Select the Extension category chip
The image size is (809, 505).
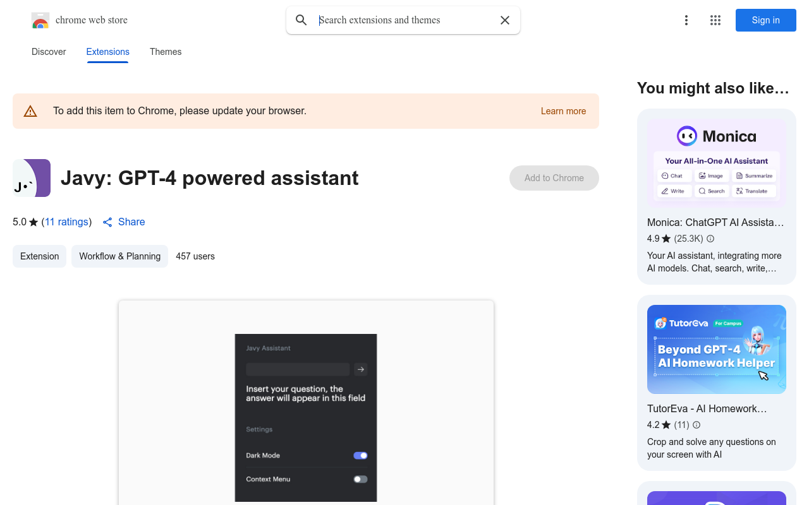click(x=39, y=256)
